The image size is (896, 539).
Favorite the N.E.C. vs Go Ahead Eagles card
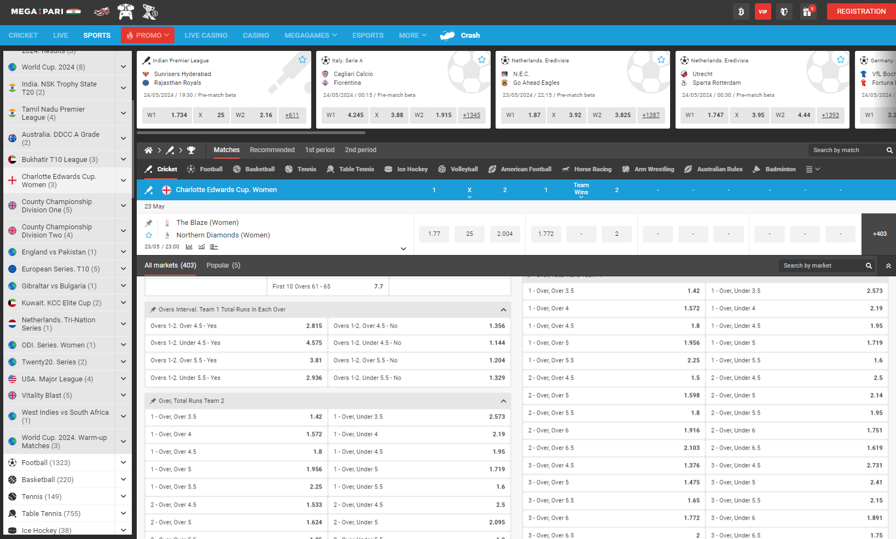point(661,60)
